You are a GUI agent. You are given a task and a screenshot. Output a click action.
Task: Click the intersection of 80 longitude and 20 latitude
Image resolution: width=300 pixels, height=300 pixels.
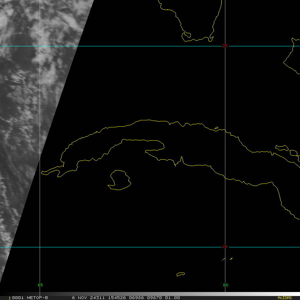[225, 247]
